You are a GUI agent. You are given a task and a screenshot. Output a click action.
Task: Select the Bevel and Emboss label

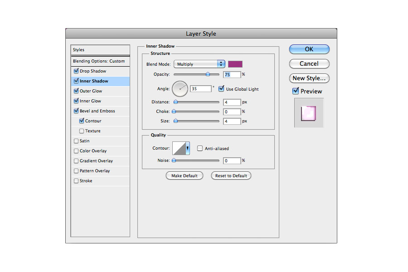[x=97, y=111]
